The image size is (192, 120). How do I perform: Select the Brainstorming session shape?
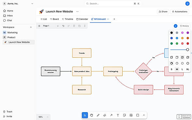coord(51,71)
